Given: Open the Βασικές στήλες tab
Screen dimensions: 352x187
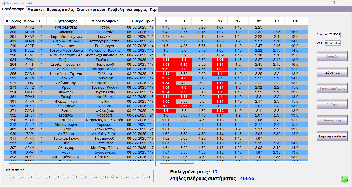Looking at the screenshot, I should [60, 10].
